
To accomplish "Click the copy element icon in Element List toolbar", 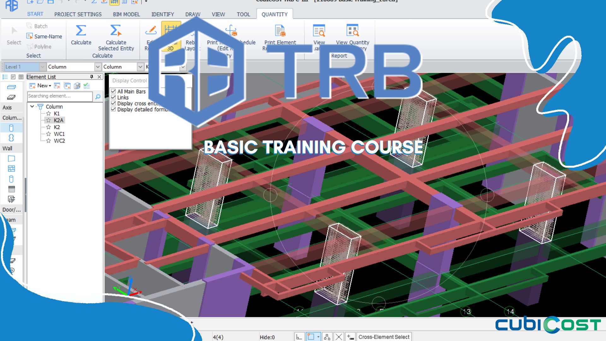I will click(x=67, y=86).
